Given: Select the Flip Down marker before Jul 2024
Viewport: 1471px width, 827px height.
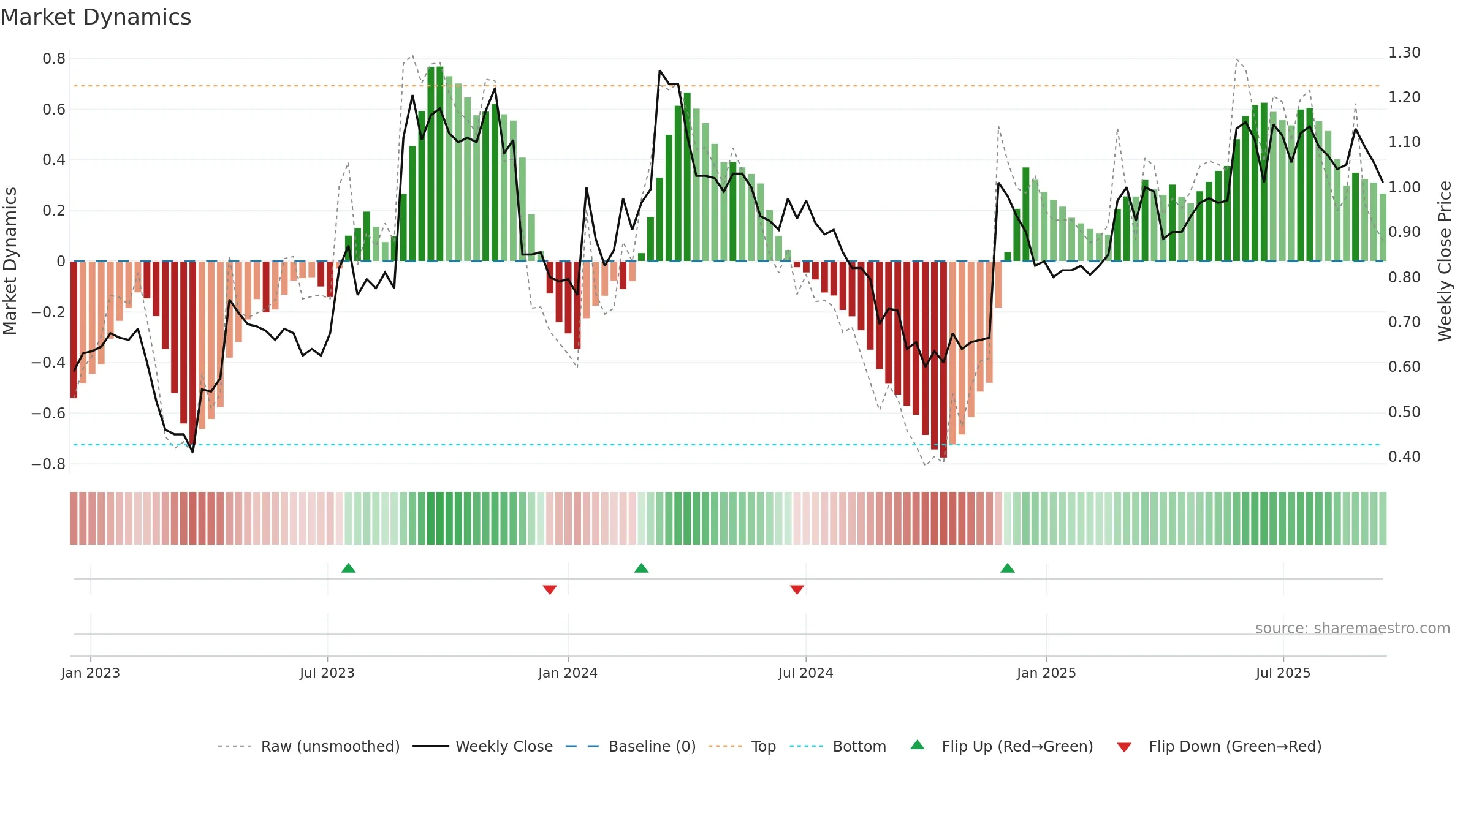Looking at the screenshot, I should tap(797, 589).
